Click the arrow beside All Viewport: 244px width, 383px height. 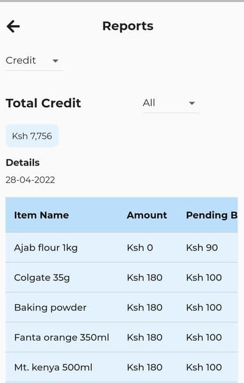(x=192, y=104)
